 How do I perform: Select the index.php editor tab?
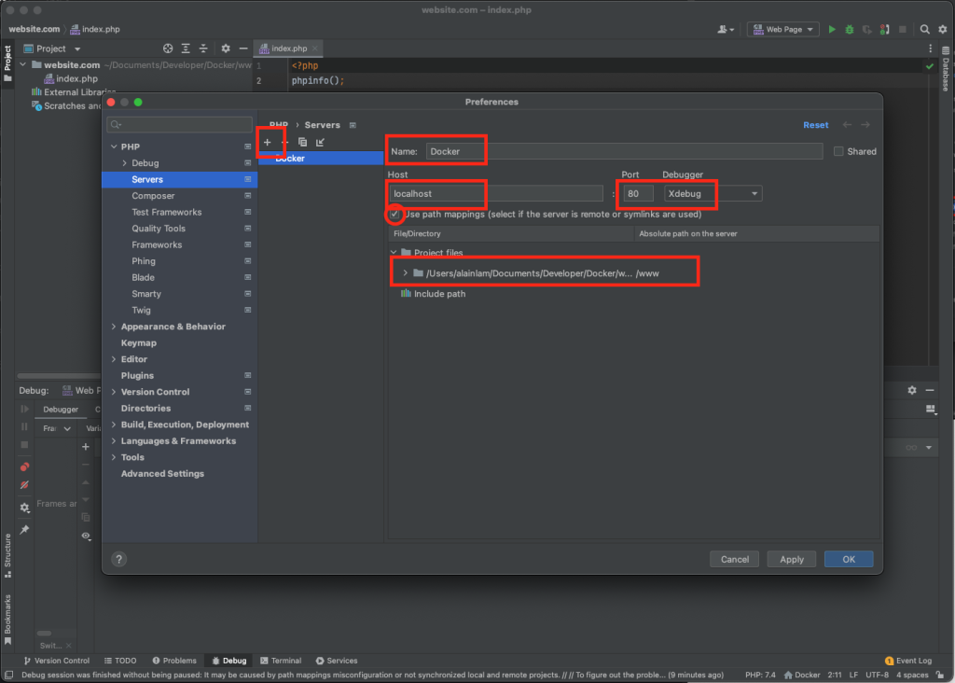[x=289, y=49]
